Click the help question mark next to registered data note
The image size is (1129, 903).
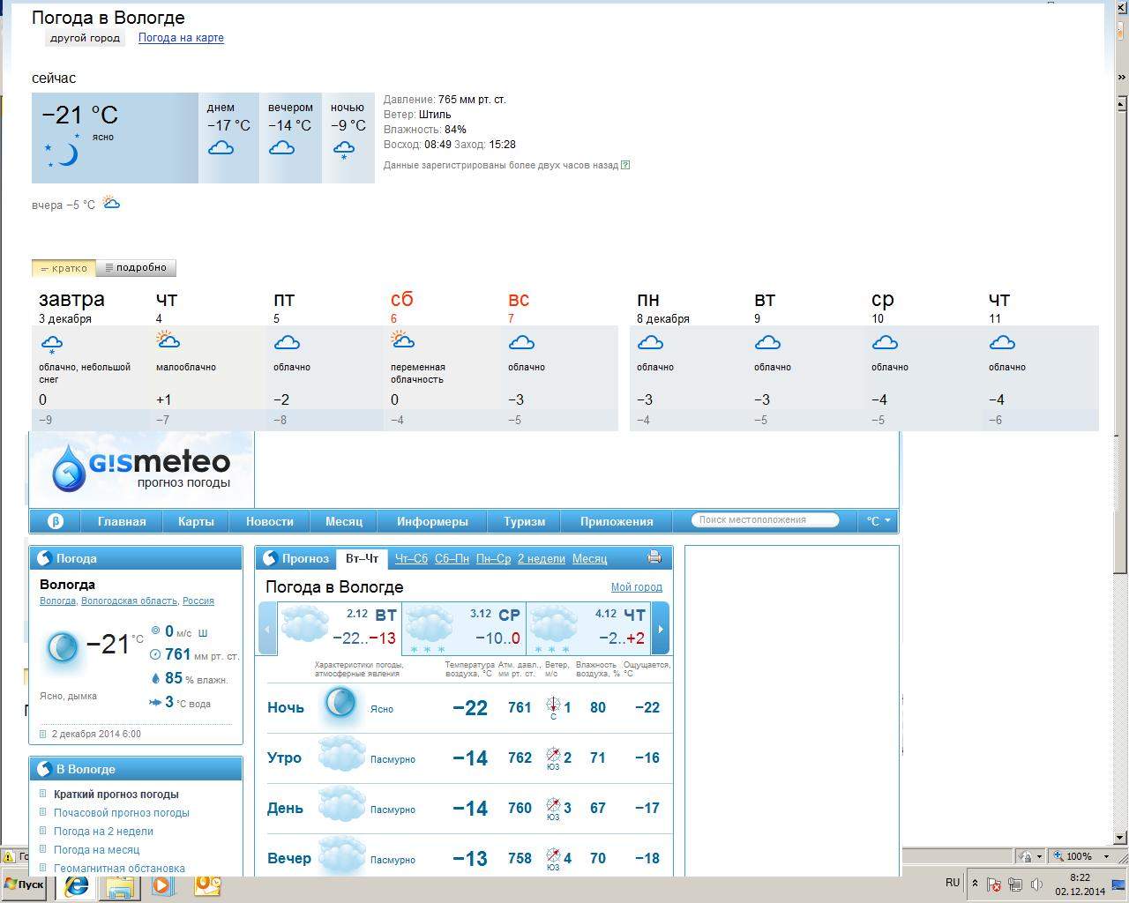[x=625, y=165]
